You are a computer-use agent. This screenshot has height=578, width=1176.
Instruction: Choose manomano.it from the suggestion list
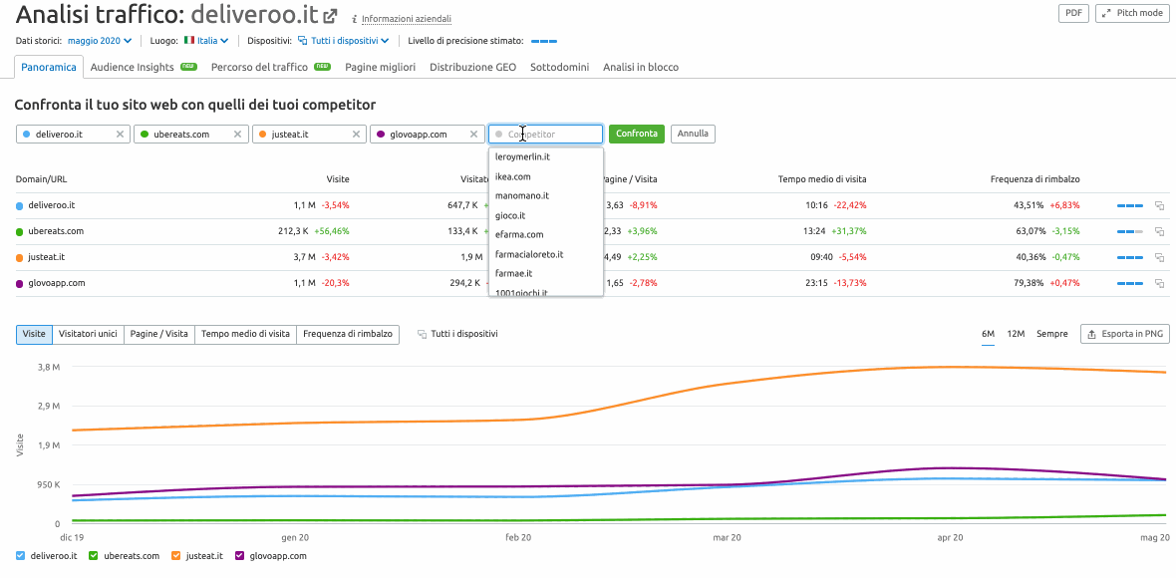point(545,195)
